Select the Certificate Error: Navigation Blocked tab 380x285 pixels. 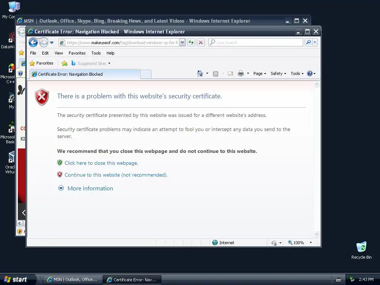[85, 74]
